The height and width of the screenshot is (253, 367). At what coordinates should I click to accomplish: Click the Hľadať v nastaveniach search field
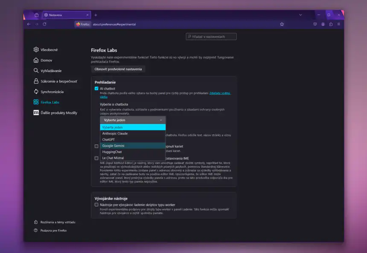[211, 36]
